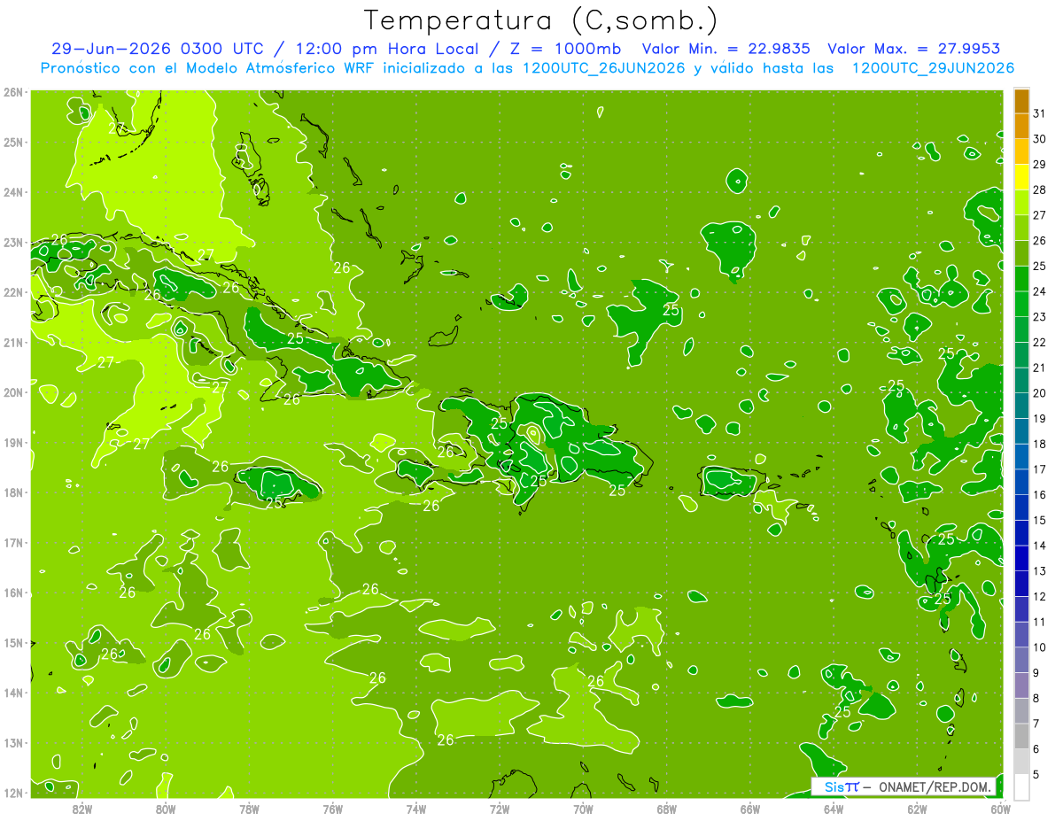The image size is (1063, 821).
Task: Click the '68W' longitude axis label
Action: [x=666, y=809]
